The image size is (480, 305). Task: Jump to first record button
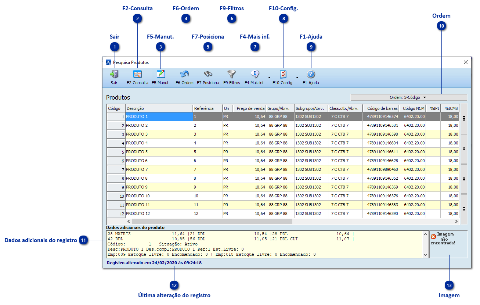(464, 118)
